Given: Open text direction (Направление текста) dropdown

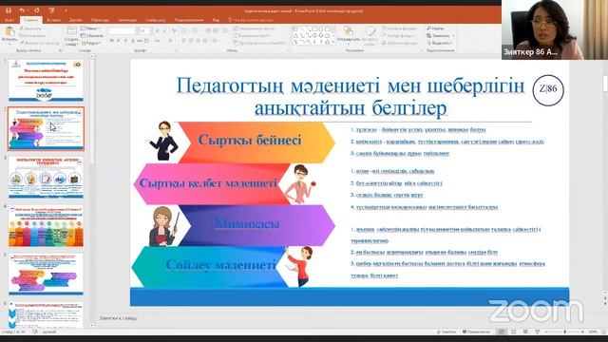Looking at the screenshot, I should [x=254, y=28].
